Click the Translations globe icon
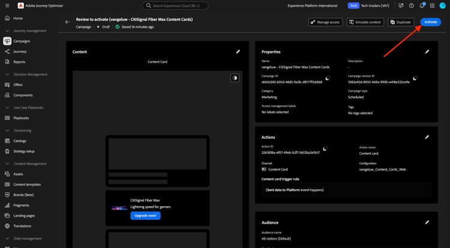 click(7, 226)
